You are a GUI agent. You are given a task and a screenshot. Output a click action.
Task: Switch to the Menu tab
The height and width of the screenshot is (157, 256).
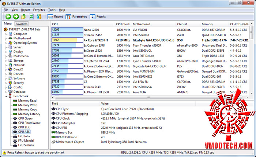coord(8,23)
